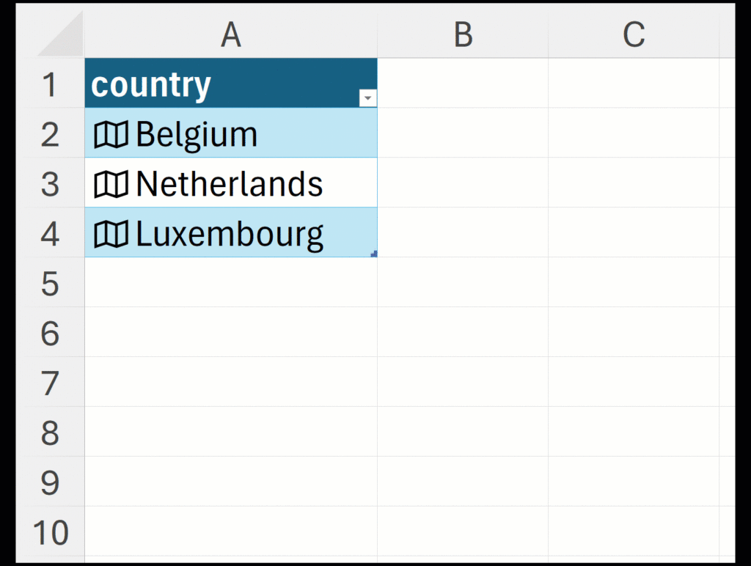The width and height of the screenshot is (751, 566).
Task: Open the country column filter dropdown
Action: click(x=368, y=98)
